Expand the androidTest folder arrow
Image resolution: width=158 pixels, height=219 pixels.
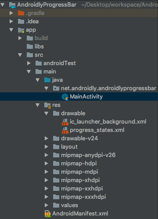[x=29, y=63]
